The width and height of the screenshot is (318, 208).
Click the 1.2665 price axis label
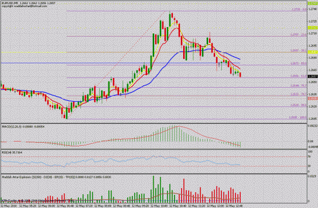312,70
